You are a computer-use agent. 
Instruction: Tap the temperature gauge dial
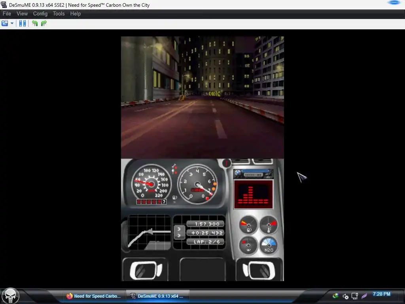coord(269,225)
